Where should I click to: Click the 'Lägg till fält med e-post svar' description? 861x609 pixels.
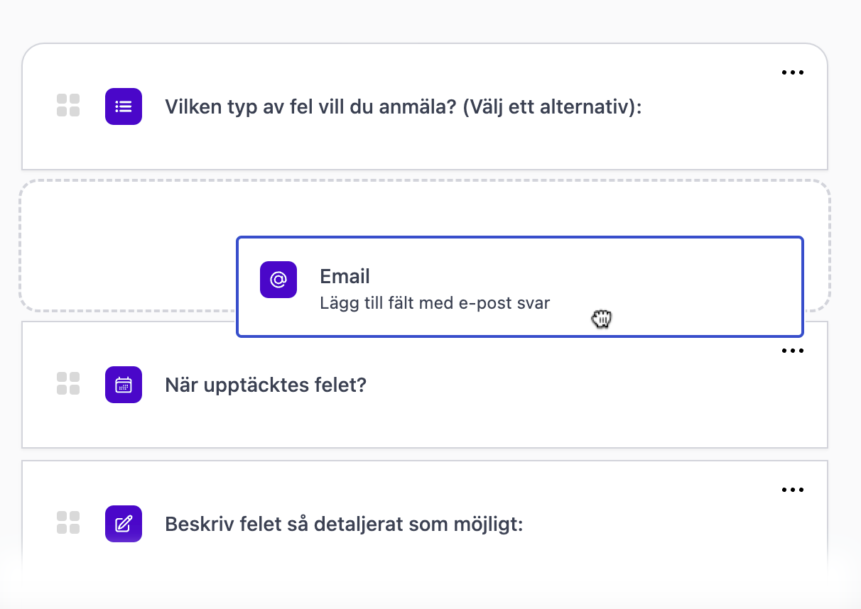point(435,303)
